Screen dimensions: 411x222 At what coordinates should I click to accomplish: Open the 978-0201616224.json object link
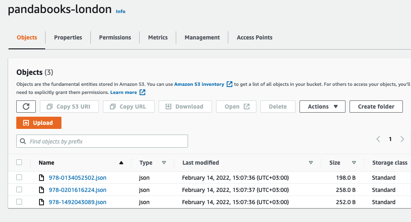(78, 190)
